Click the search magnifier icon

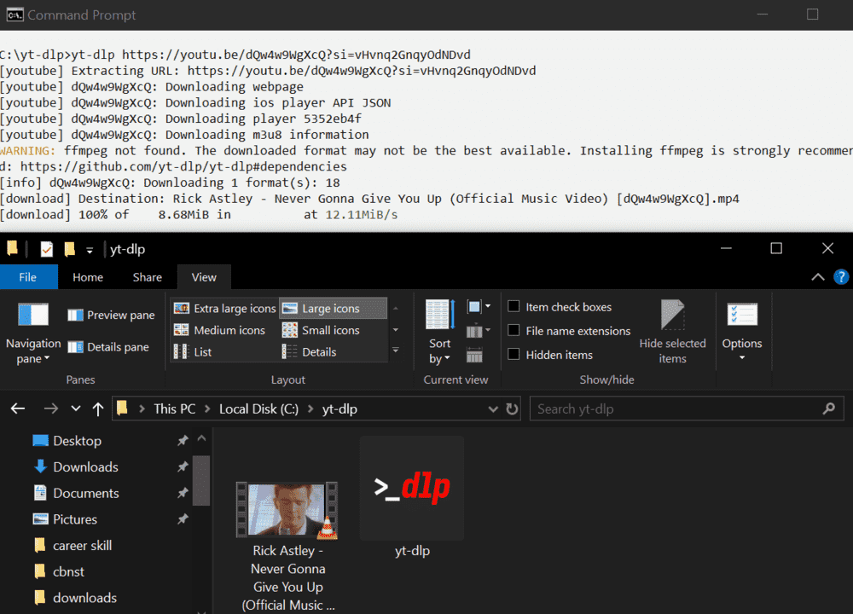(828, 408)
